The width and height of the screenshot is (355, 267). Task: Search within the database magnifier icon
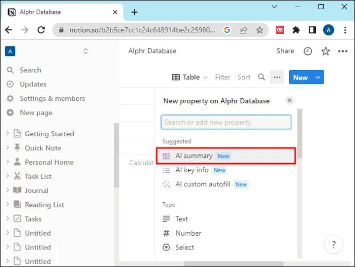pos(261,77)
